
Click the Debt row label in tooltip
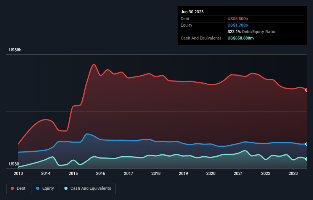[185, 19]
